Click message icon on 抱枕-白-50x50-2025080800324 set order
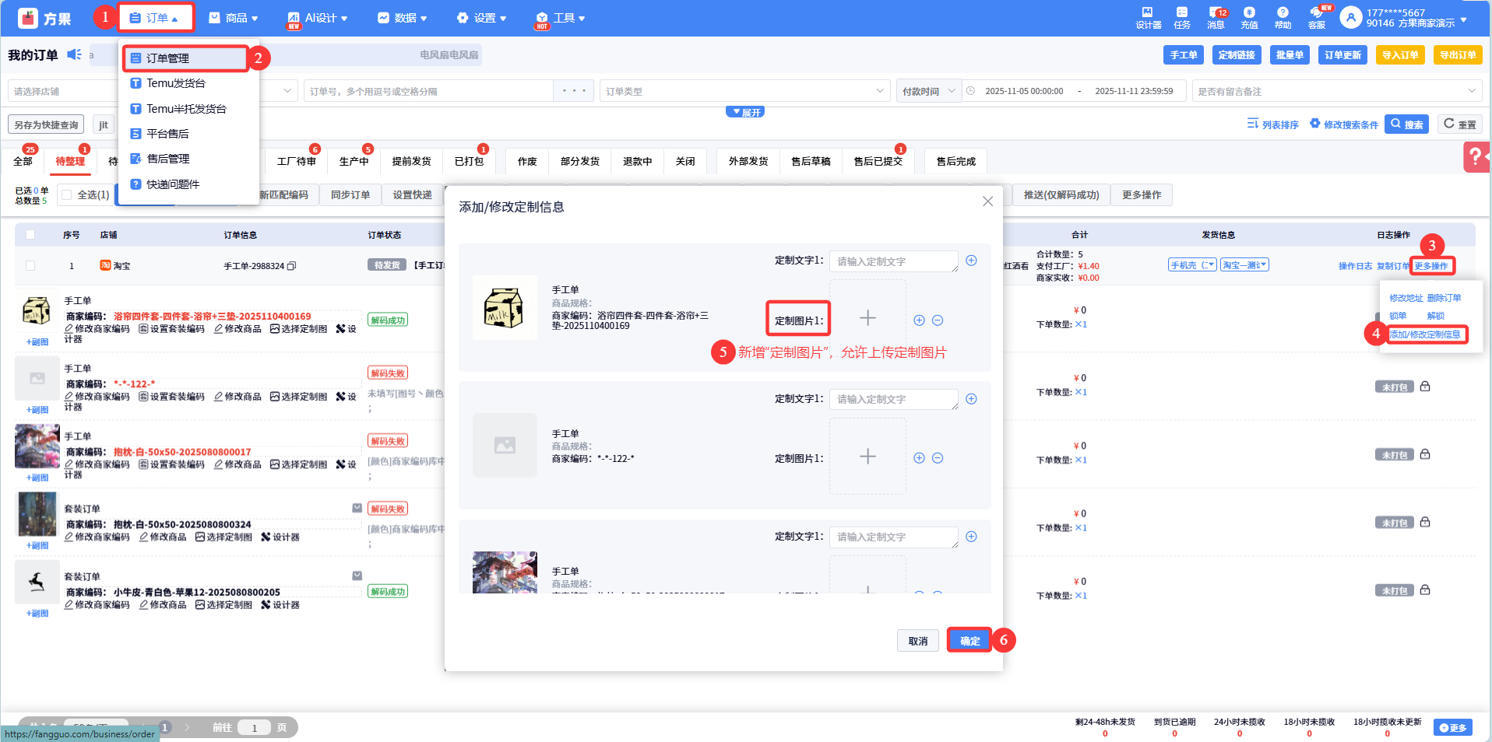This screenshot has height=742, width=1492. click(x=357, y=508)
